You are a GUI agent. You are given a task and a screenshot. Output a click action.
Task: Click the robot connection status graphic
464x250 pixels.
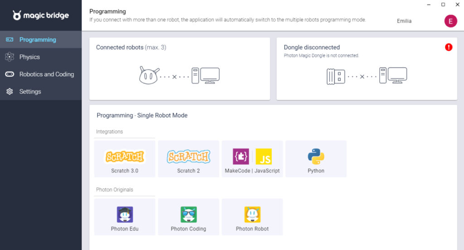point(179,76)
